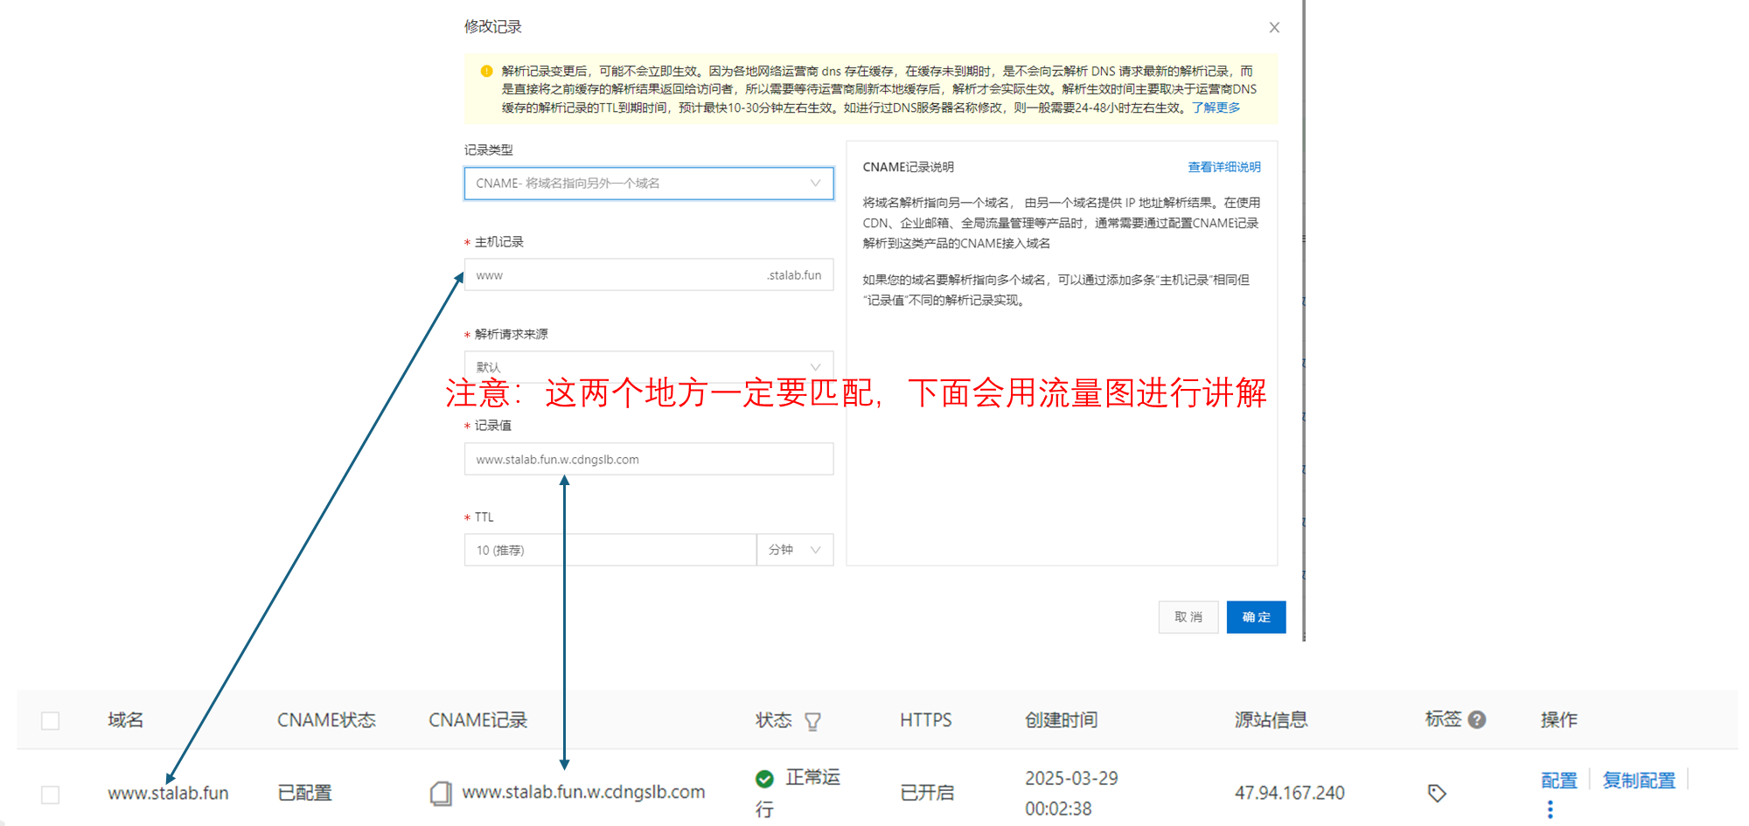Open the 查看详细说明 link
Viewport: 1749px width, 826px height.
point(1223,167)
